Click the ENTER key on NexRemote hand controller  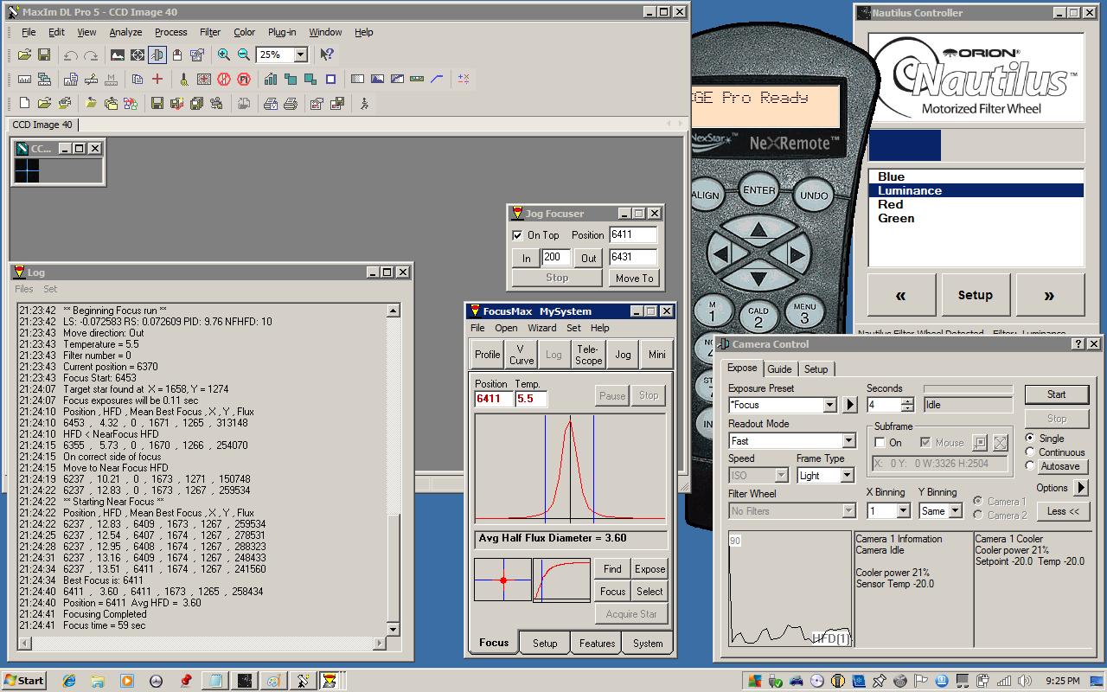pos(758,191)
